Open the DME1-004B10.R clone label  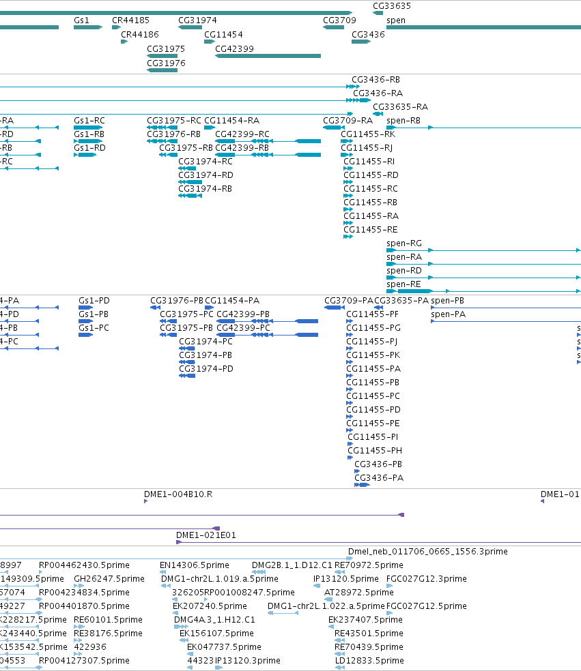click(178, 494)
